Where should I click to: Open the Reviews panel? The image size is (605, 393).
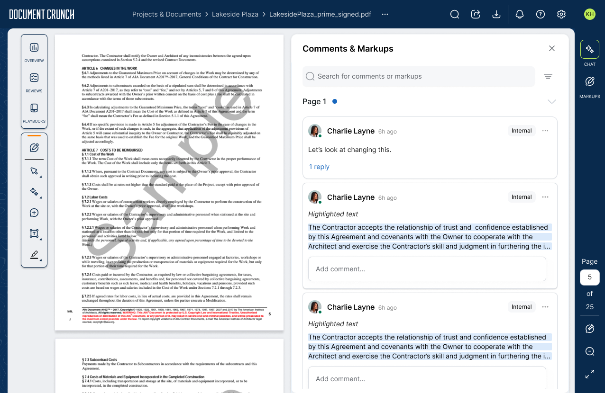tap(34, 82)
